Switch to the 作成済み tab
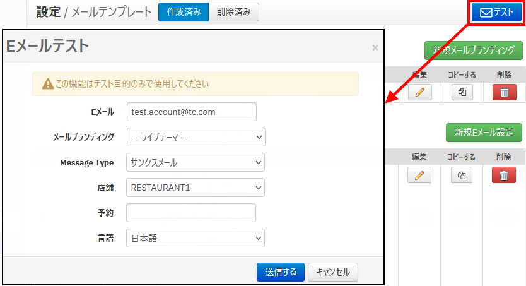This screenshot has width=526, height=286. point(183,12)
